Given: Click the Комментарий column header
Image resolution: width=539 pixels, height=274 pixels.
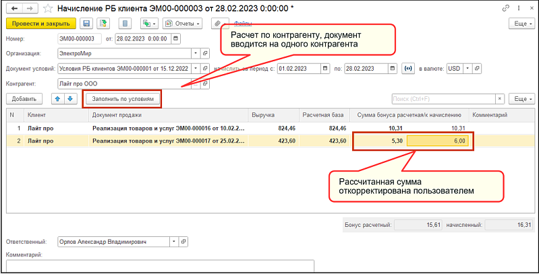Looking at the screenshot, I should click(x=502, y=115).
